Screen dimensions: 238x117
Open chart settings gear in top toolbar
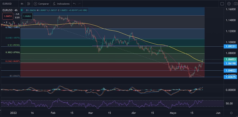pyautogui.click(x=229, y=4)
